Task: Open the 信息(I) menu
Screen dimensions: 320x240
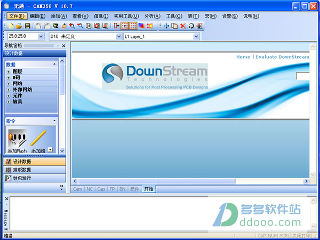Action: (101, 16)
